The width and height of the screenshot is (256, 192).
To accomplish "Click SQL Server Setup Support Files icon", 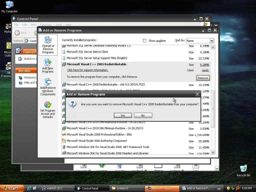I will [x=64, y=58].
